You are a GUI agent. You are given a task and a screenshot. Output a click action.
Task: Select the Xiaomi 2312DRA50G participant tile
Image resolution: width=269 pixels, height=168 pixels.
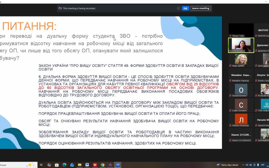point(241,135)
